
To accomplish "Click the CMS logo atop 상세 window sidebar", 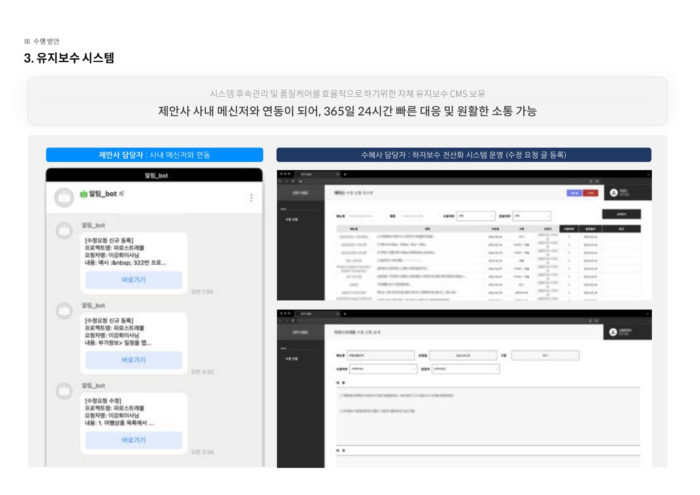I will (x=300, y=332).
